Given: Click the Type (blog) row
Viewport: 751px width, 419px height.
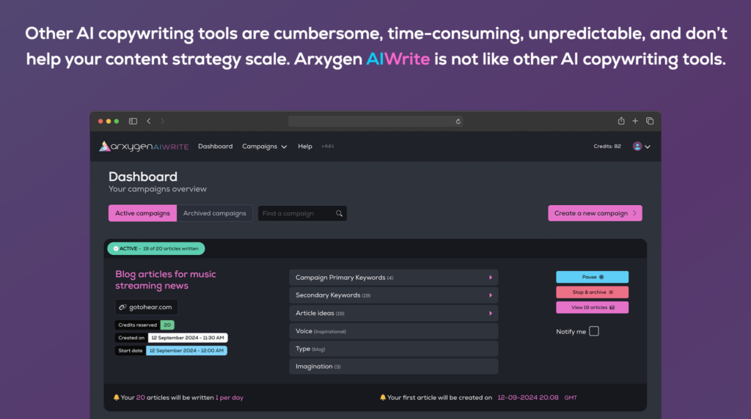Looking at the screenshot, I should [394, 349].
